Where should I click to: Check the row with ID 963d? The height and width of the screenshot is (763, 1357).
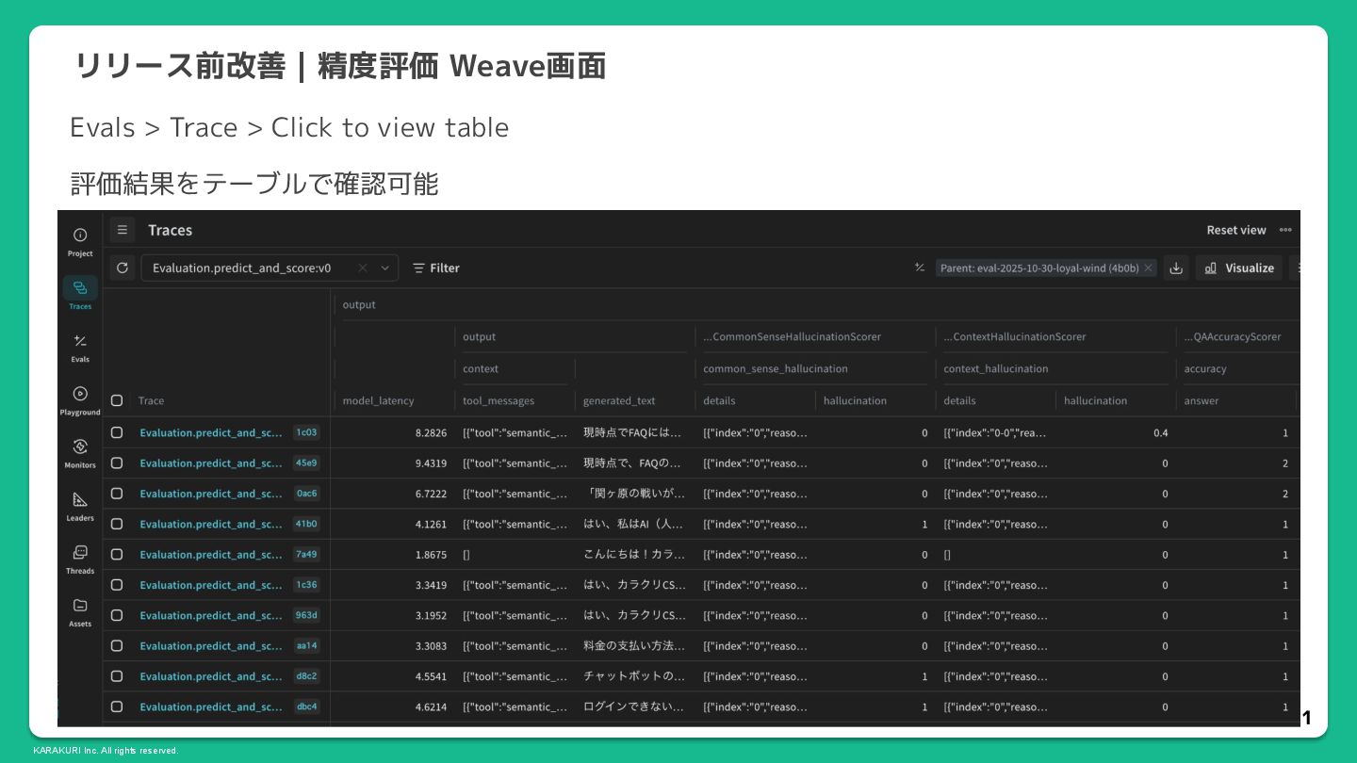[x=117, y=615]
